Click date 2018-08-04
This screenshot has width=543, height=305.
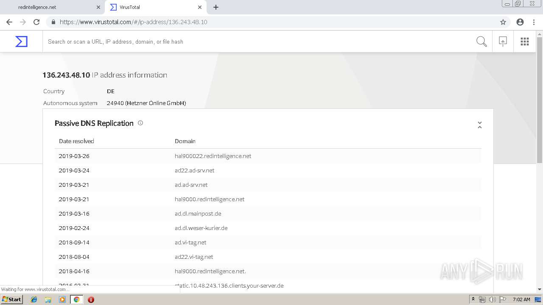coord(74,257)
